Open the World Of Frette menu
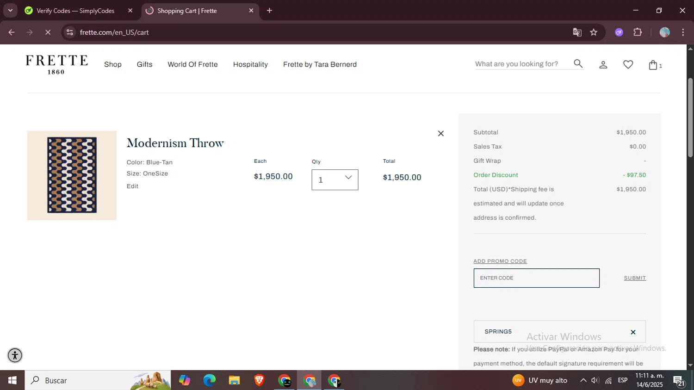694x390 pixels. point(192,64)
